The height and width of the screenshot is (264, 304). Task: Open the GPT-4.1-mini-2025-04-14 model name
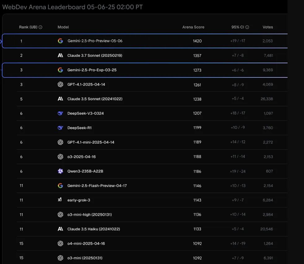coord(91,142)
